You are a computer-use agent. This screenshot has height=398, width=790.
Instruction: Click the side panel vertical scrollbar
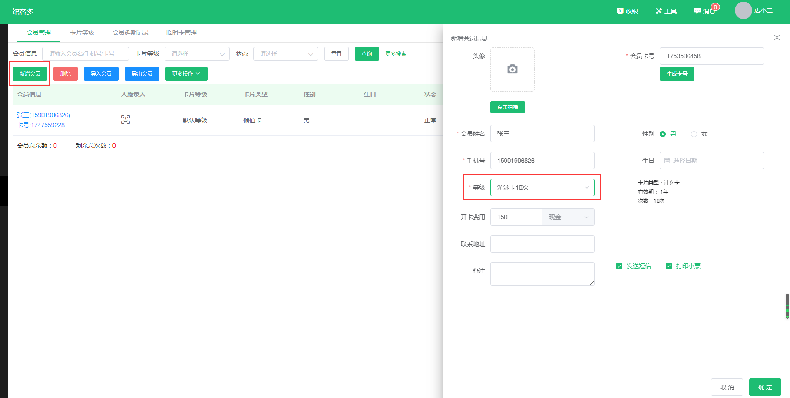point(787,306)
